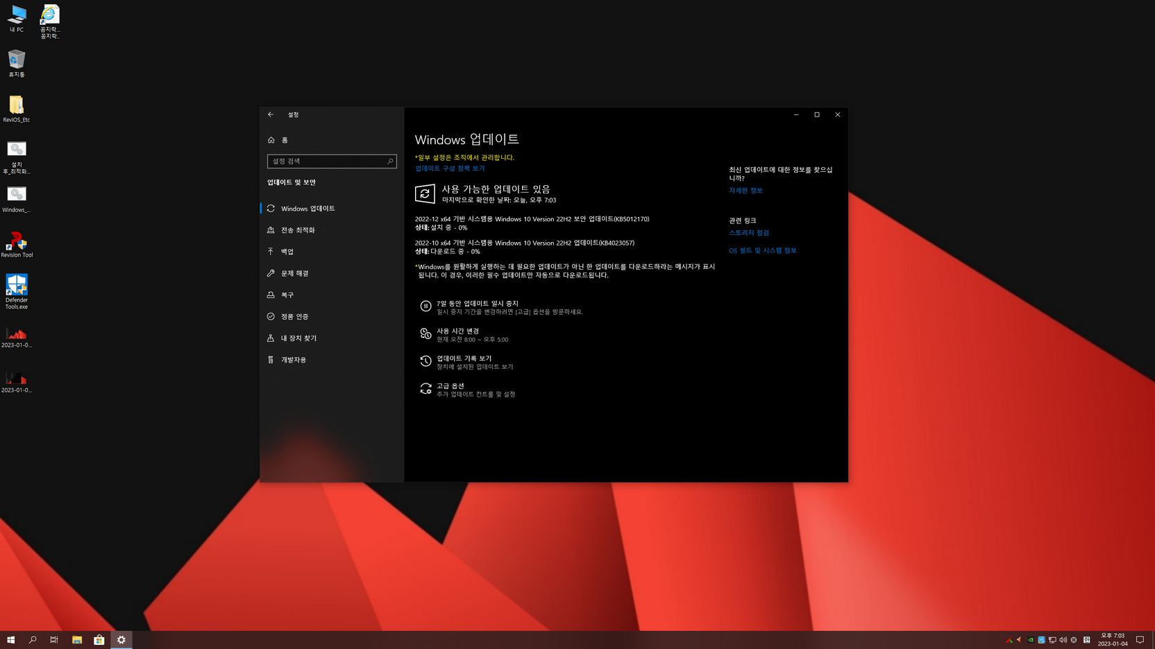The height and width of the screenshot is (649, 1155).
Task: Open the 스토리지 점검 link
Action: pos(749,233)
